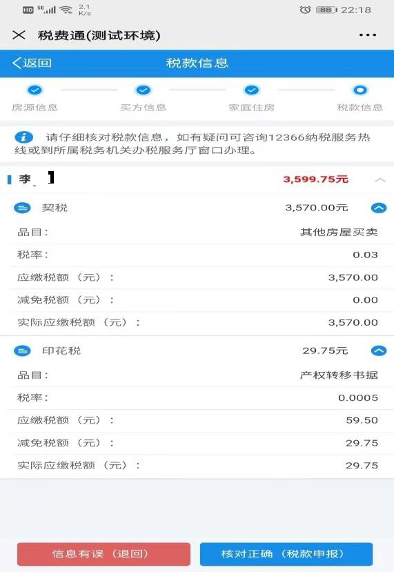Select the 税款信息 current step circle
The height and width of the screenshot is (572, 394).
[360, 90]
